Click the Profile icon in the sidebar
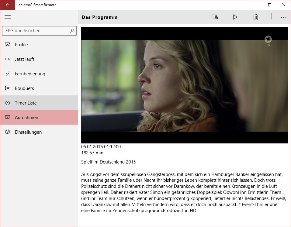 [8, 44]
